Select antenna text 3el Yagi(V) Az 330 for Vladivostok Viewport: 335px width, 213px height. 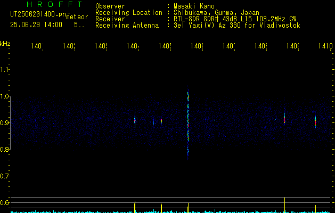pyautogui.click(x=237, y=26)
